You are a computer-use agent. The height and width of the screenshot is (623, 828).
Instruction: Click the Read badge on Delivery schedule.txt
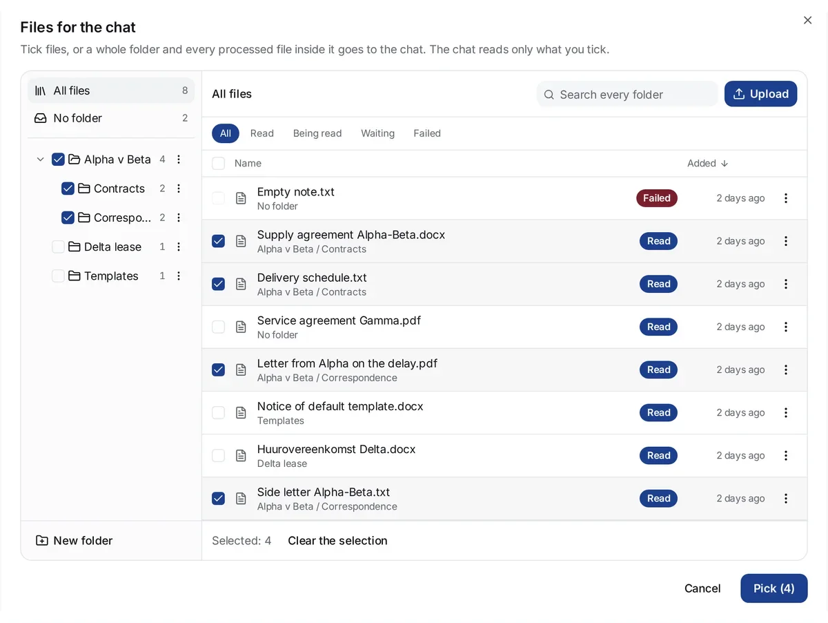659,284
